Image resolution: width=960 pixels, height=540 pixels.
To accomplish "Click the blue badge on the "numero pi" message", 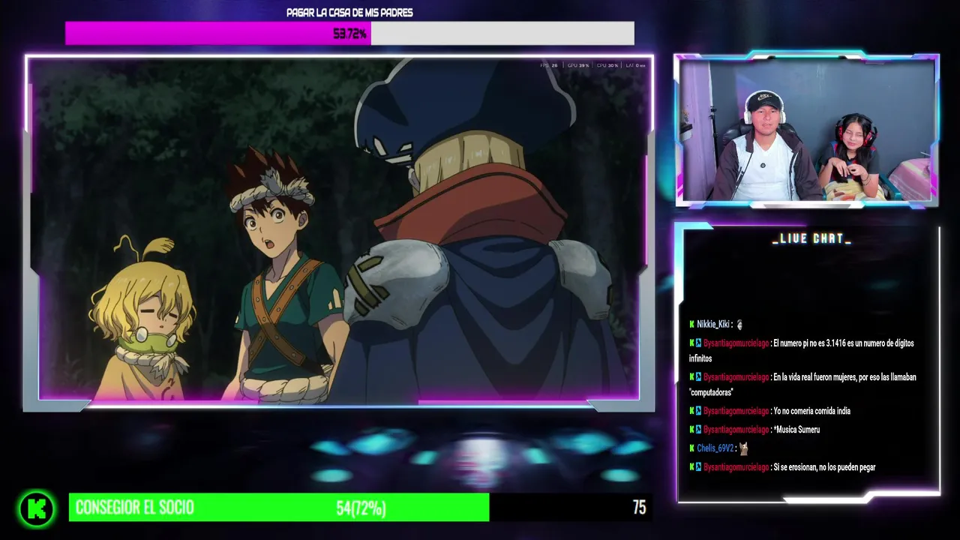I will pyautogui.click(x=699, y=343).
